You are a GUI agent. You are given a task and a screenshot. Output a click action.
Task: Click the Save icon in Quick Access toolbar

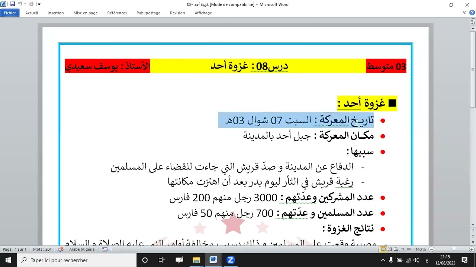12,4
